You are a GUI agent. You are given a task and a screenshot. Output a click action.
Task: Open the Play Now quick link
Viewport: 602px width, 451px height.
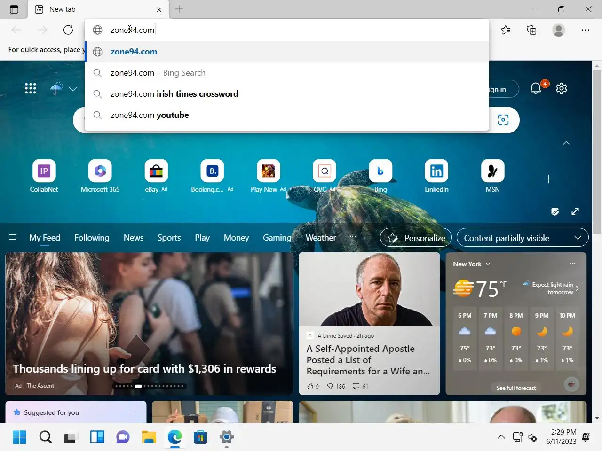[269, 176]
